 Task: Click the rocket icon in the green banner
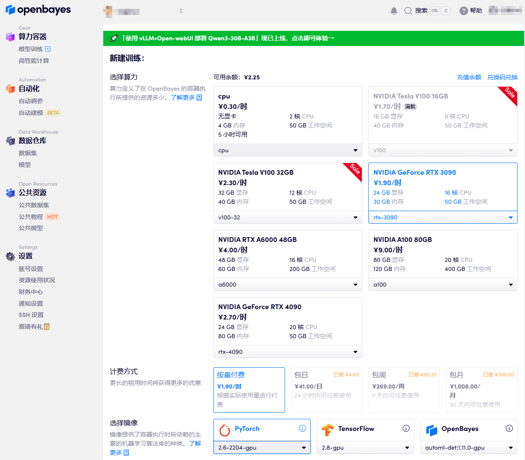114,38
